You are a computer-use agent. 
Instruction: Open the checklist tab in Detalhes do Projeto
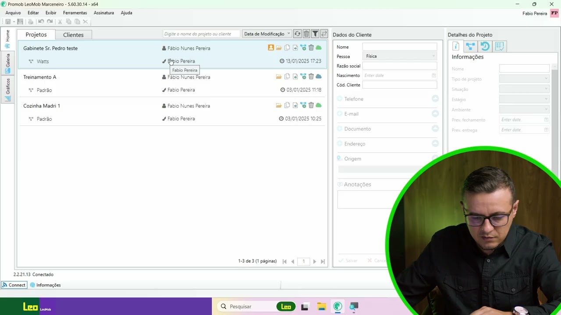pos(499,46)
